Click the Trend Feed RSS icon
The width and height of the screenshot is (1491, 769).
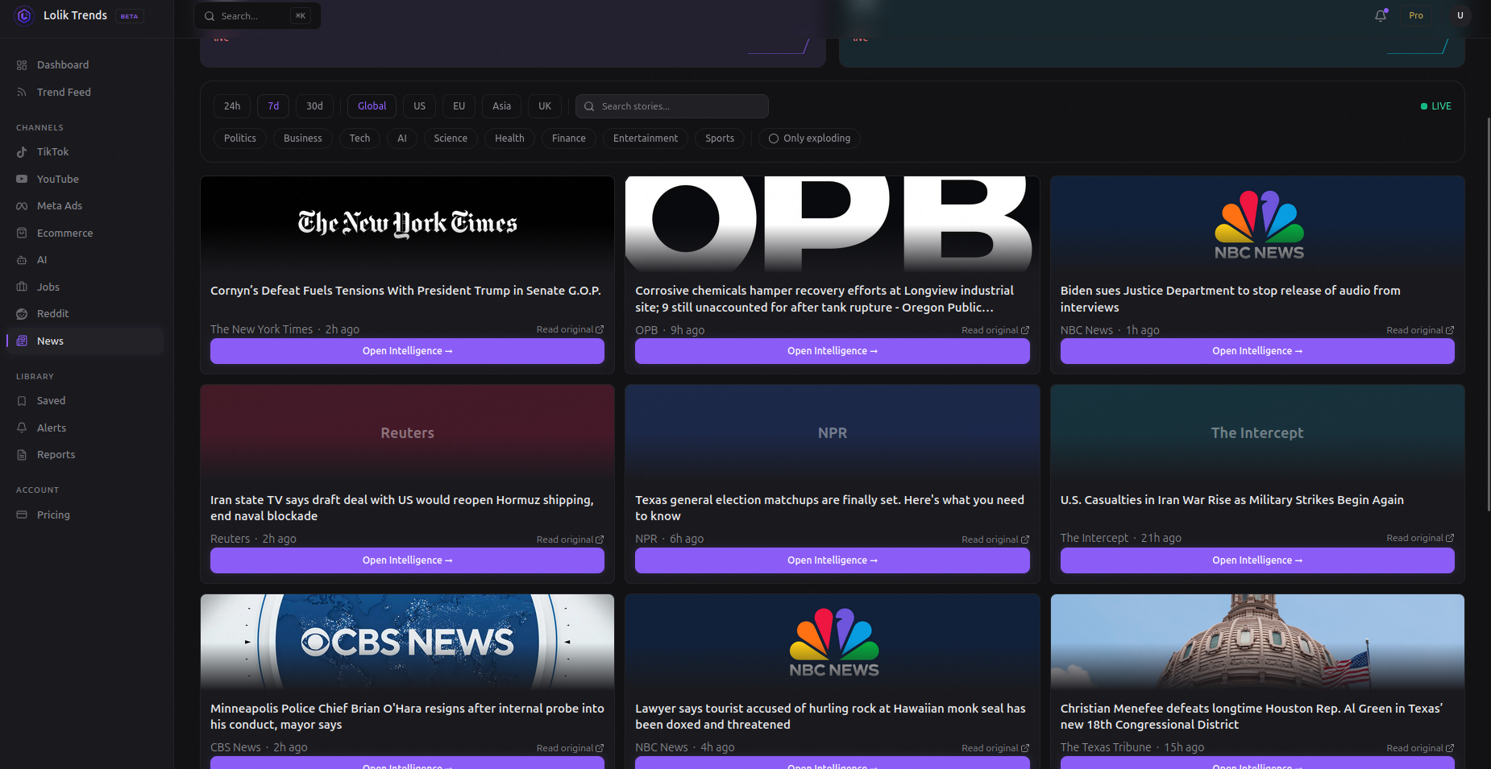pos(22,93)
